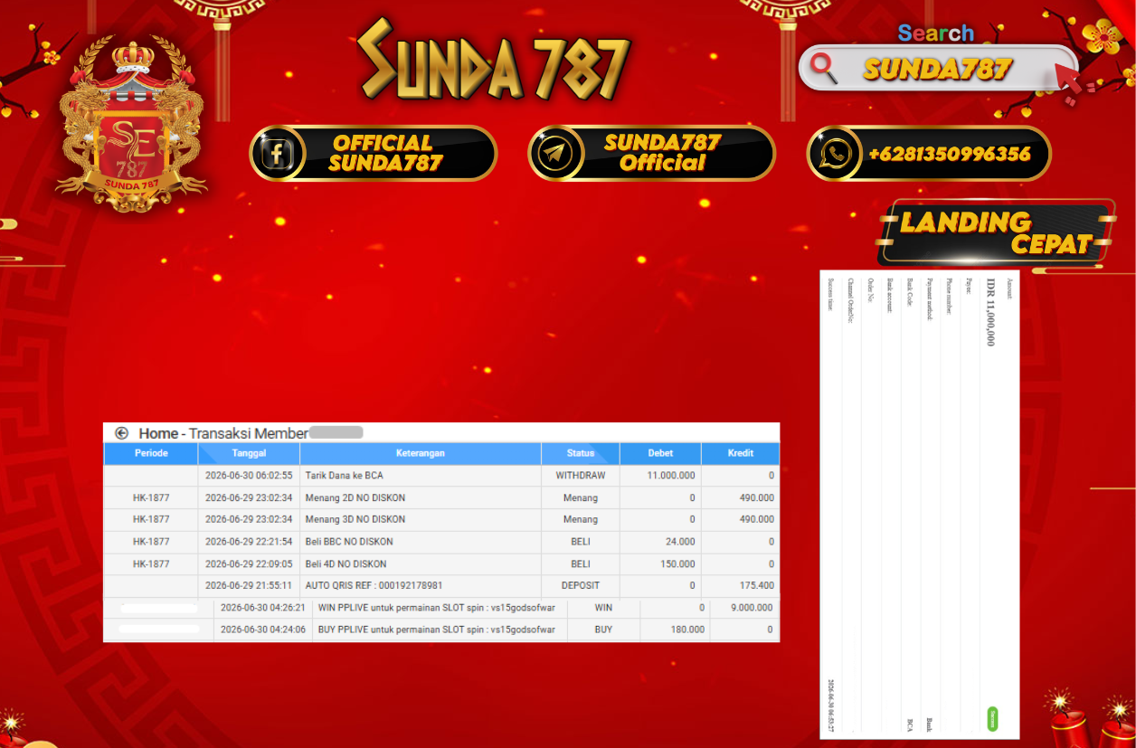Click the 180.000 debet value
Viewport: 1136px width, 748px height.
pyautogui.click(x=686, y=630)
